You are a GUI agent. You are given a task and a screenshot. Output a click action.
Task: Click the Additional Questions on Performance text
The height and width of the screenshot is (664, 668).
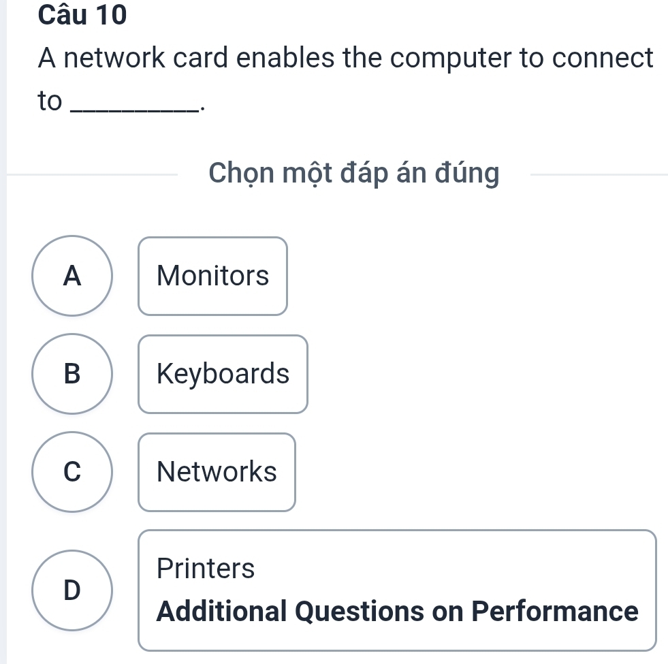pyautogui.click(x=398, y=611)
